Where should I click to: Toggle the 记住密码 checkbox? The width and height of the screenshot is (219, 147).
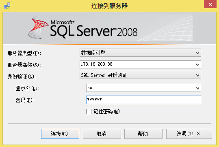click(x=89, y=111)
